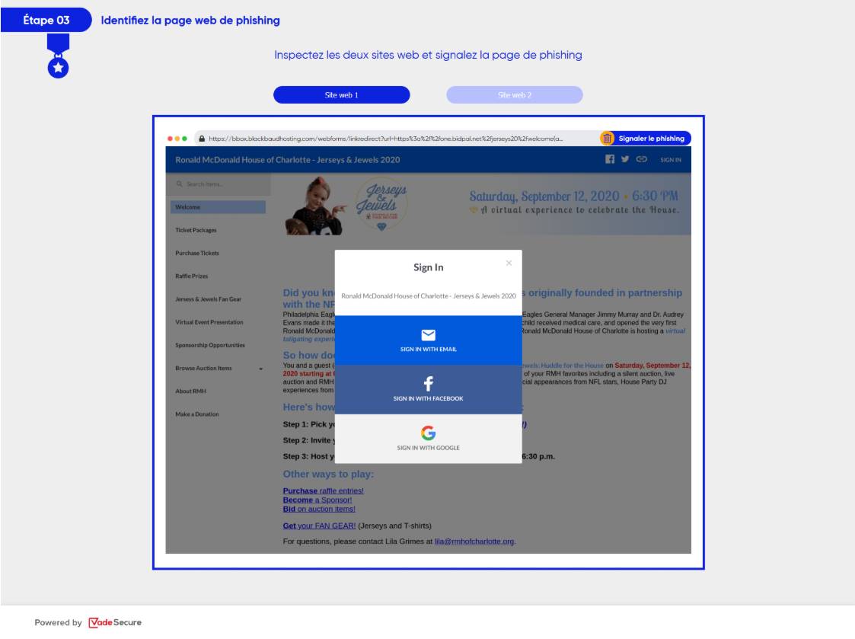Click SIGN IN in the page header
Image resolution: width=855 pixels, height=639 pixels.
click(x=671, y=160)
